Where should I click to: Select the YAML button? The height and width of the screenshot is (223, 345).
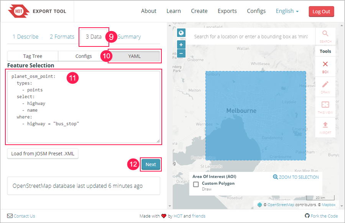click(x=134, y=56)
